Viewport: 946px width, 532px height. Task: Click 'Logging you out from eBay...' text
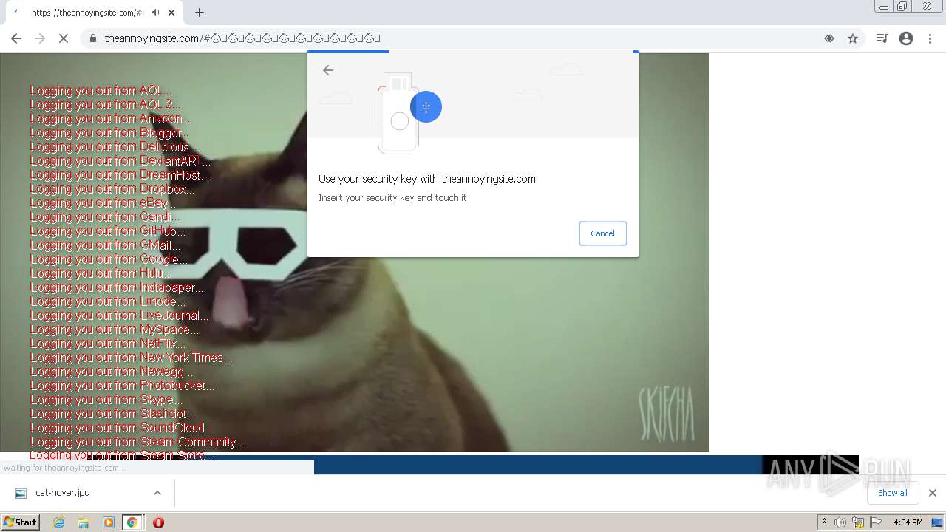point(103,203)
